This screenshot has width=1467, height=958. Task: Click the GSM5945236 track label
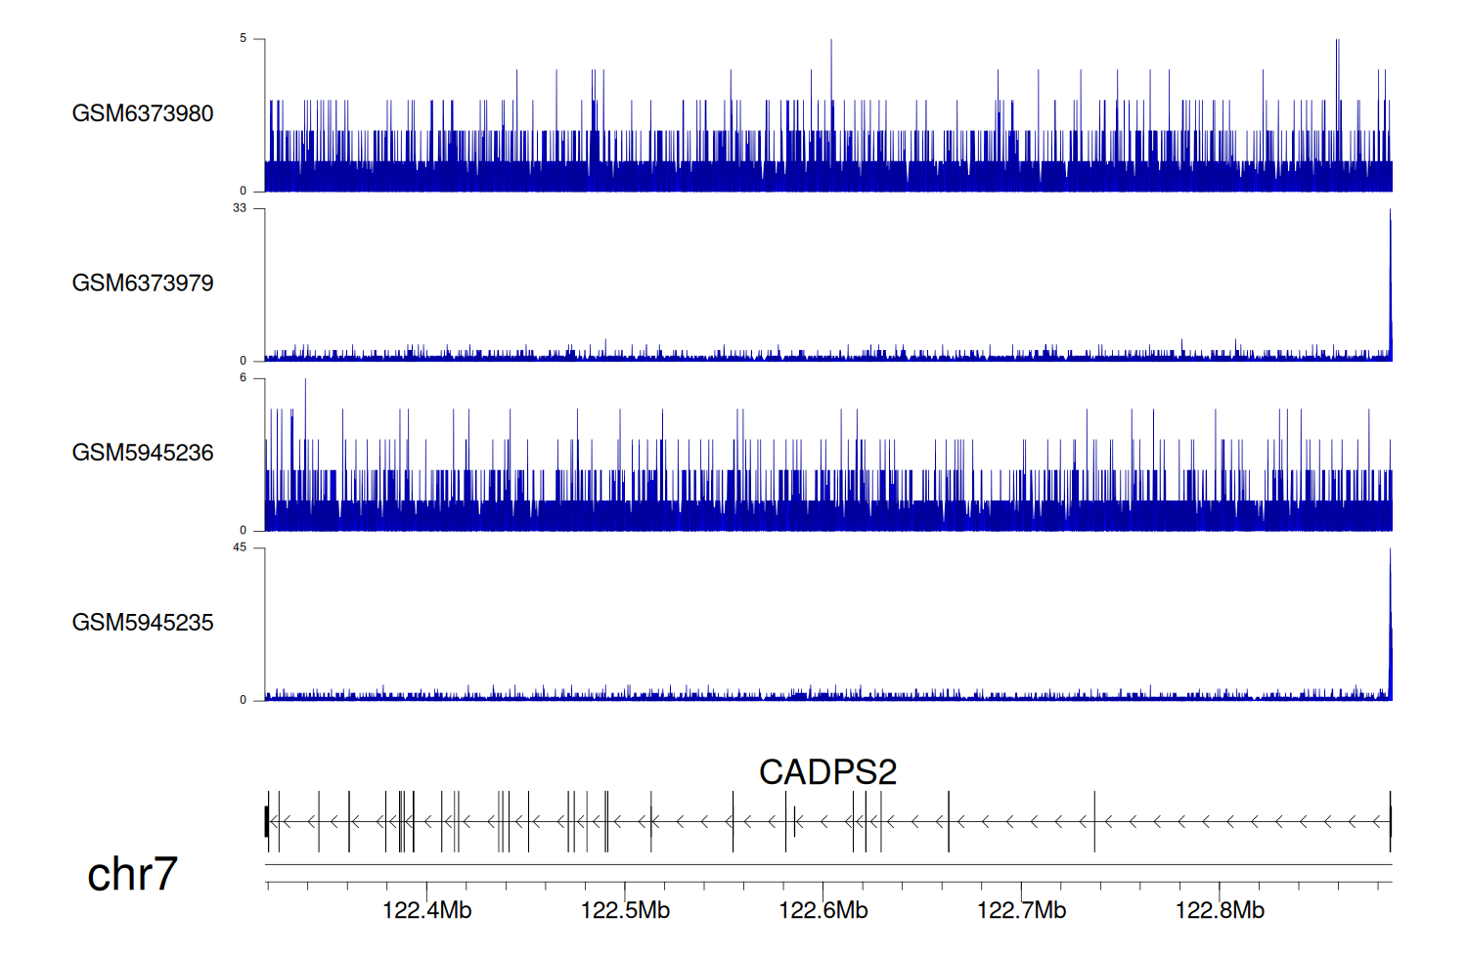point(143,453)
